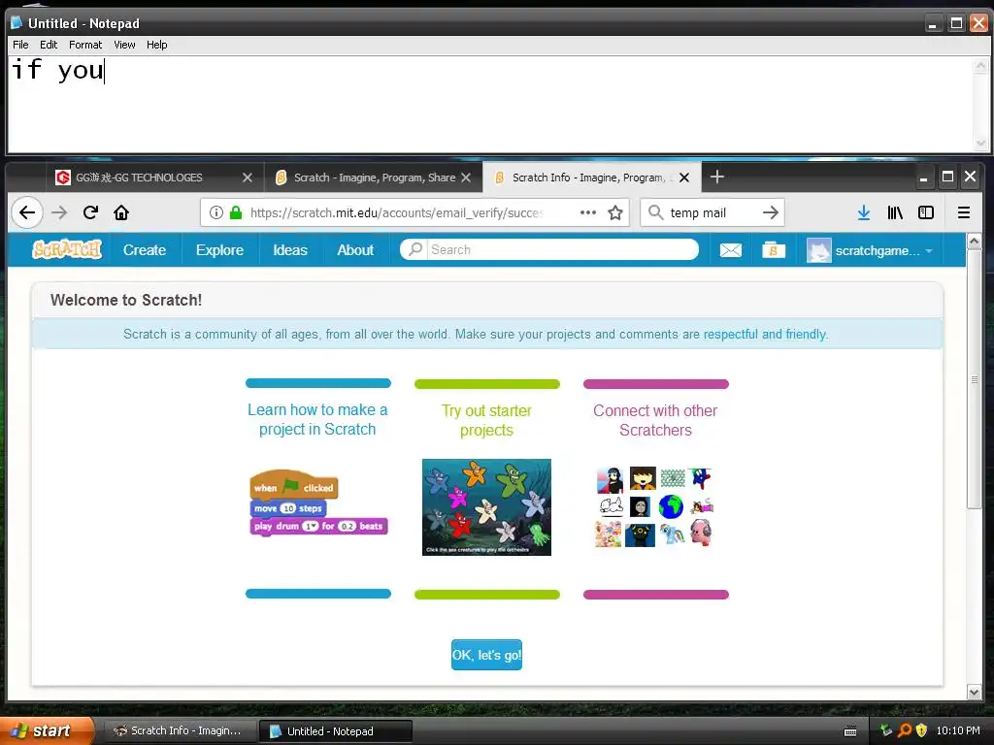
Task: Open the Firefox downloads arrow
Action: [x=863, y=212]
